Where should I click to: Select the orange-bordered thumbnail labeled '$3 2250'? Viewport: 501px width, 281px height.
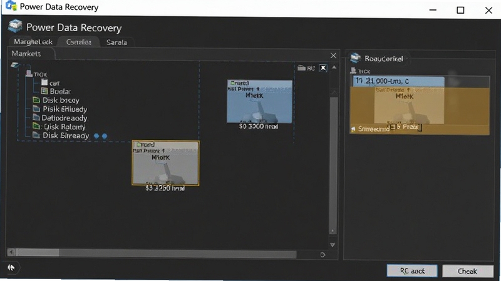(x=165, y=163)
